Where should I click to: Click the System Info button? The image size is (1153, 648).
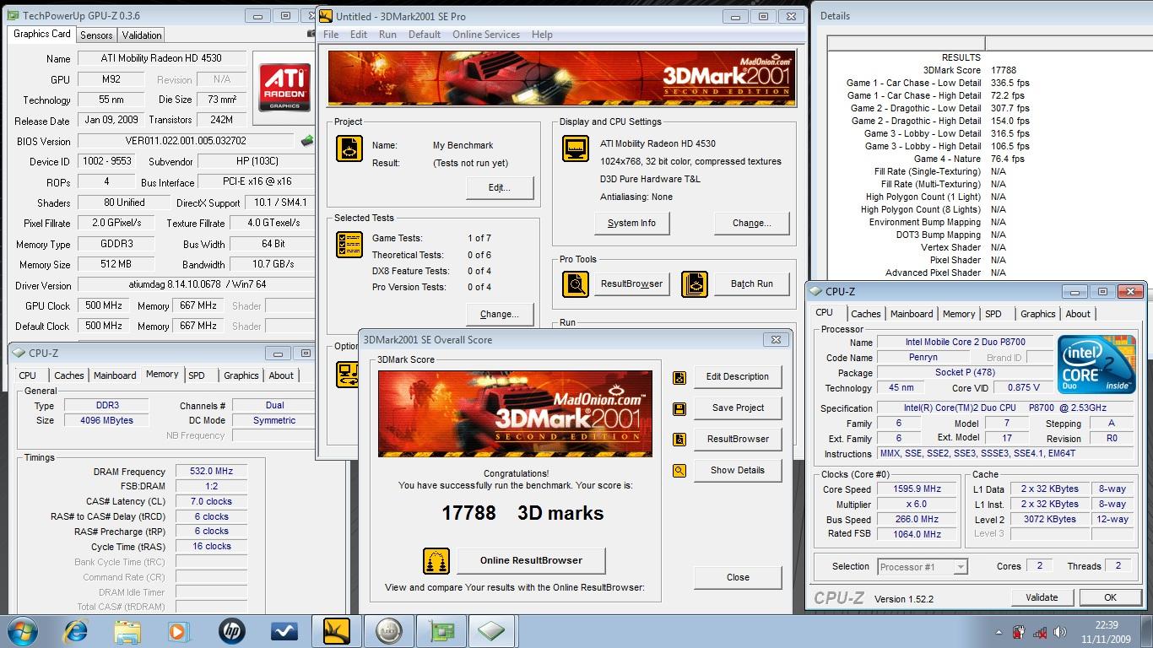[x=631, y=223]
